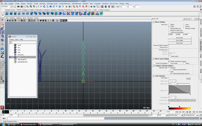Collapse the Common Selection Options section
The image size is (202, 126).
point(153,66)
